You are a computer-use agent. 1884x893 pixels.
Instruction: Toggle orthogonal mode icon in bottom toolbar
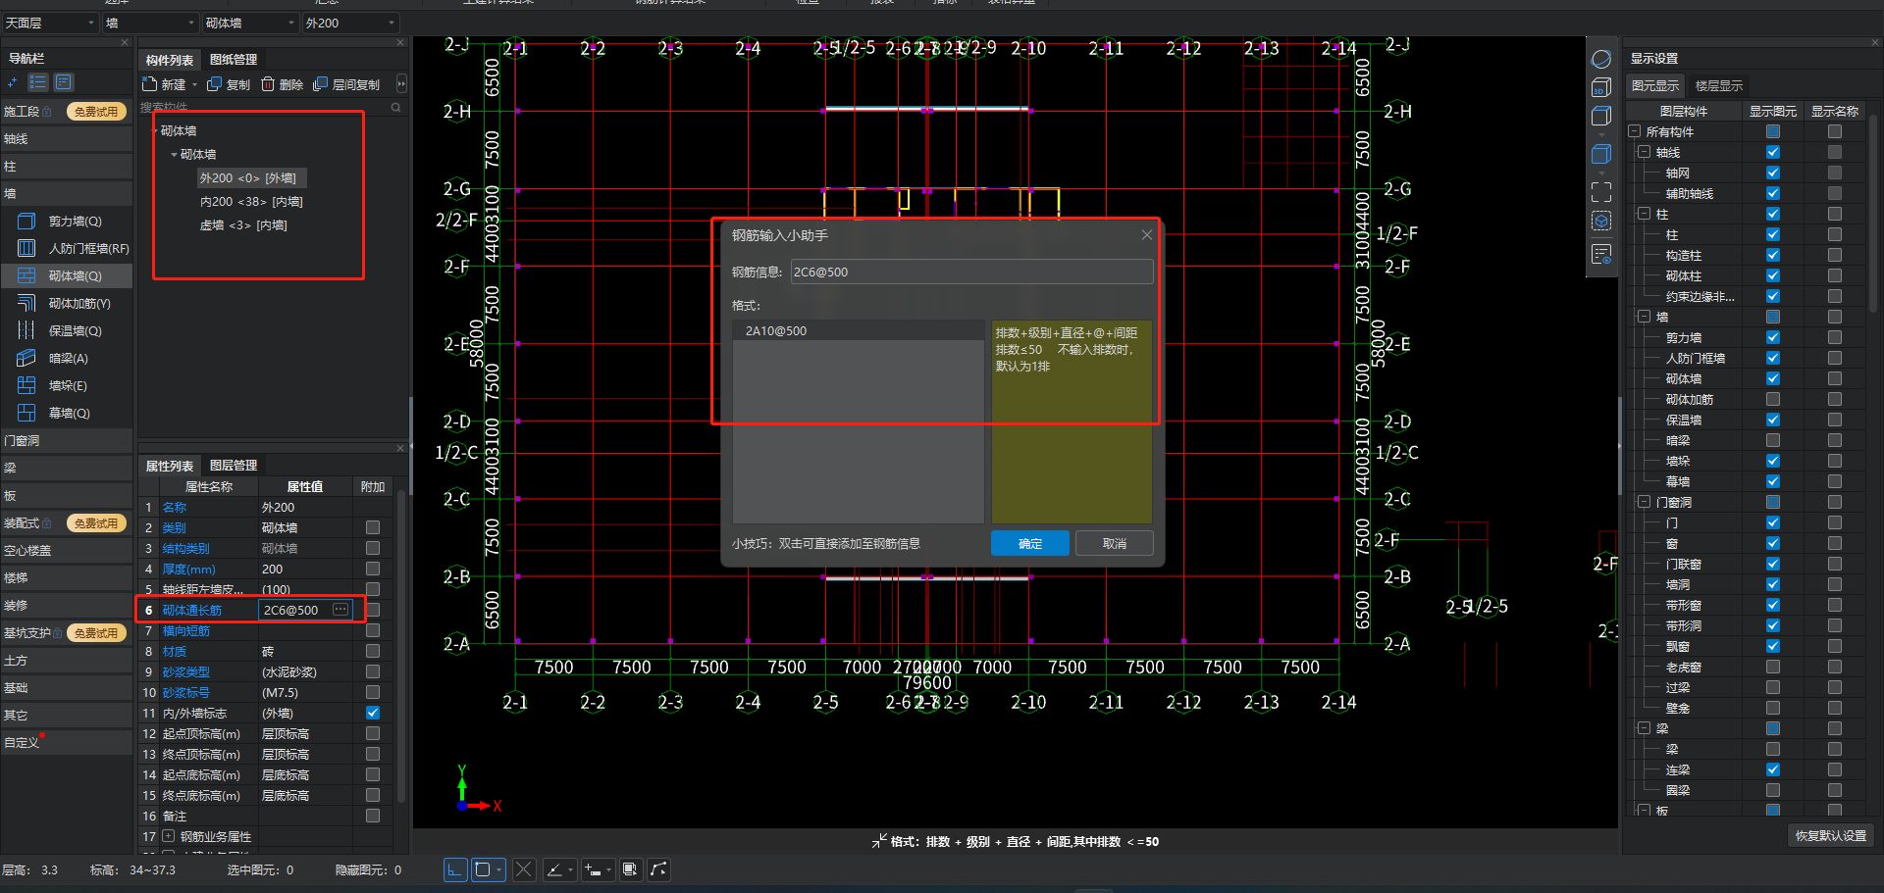(454, 869)
